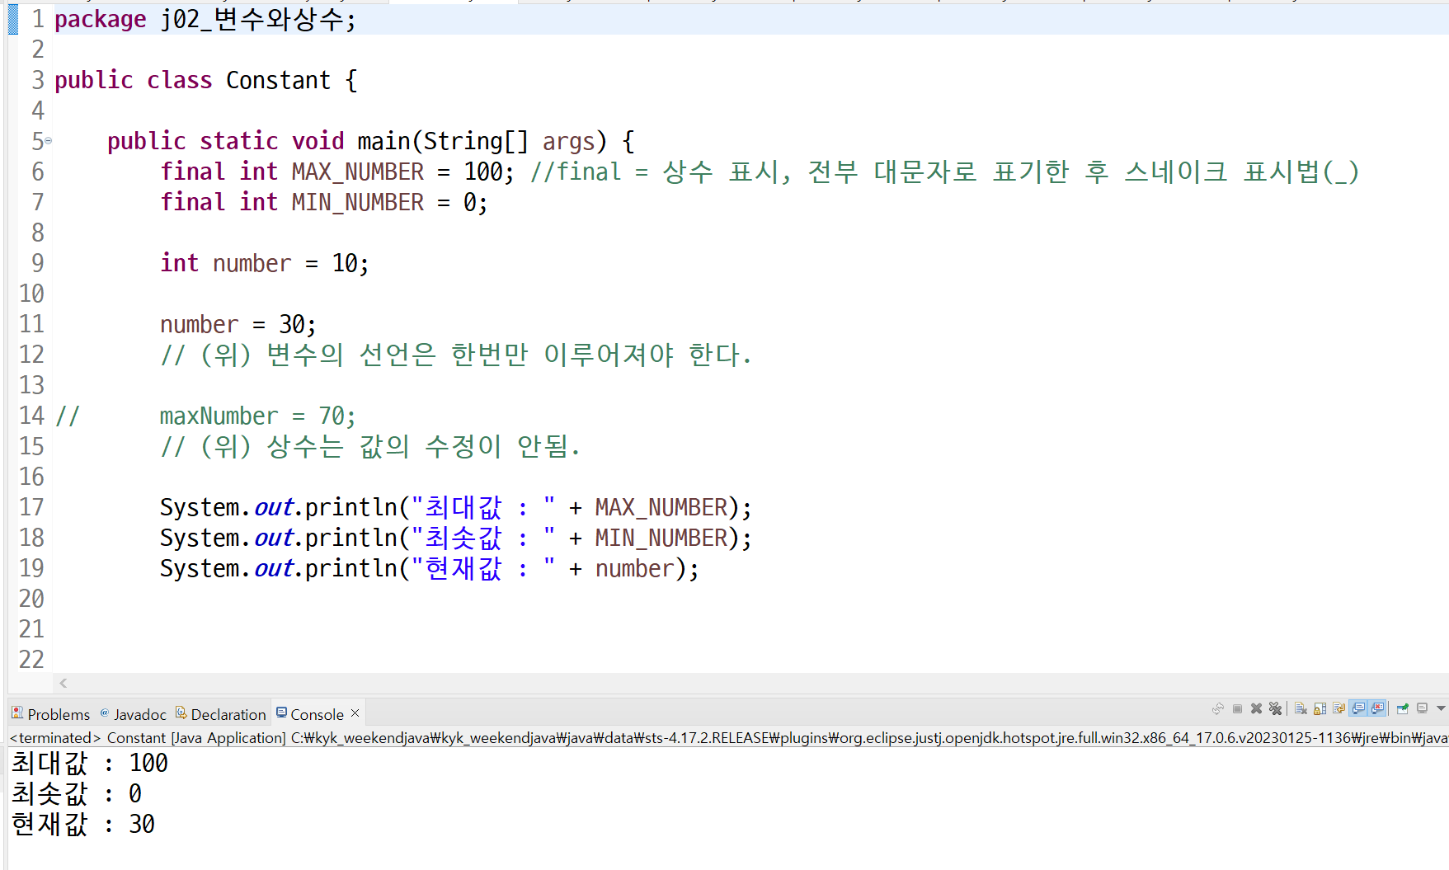Toggle Scroll Lock in the Console
1449x870 pixels.
click(1320, 708)
